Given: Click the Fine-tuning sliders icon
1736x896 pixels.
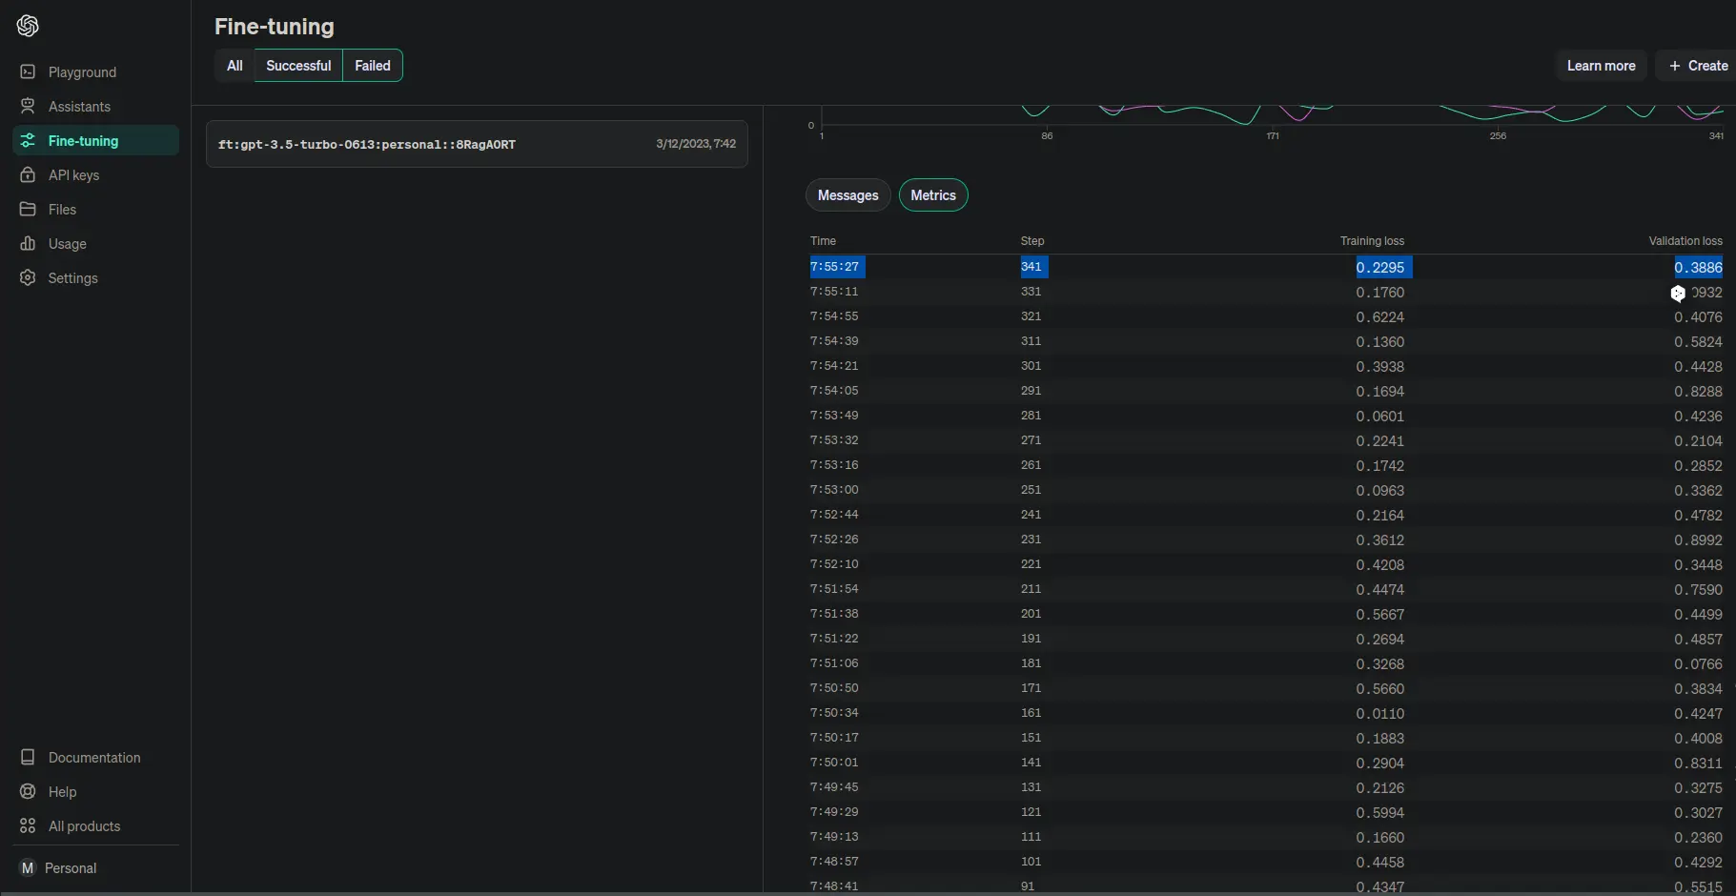Looking at the screenshot, I should (28, 140).
